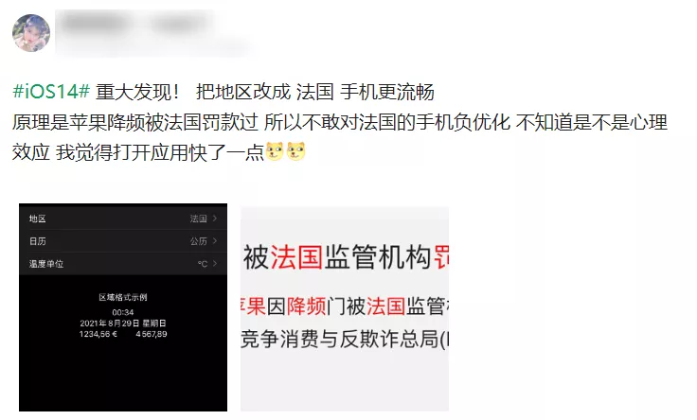Click the post text line 重大发现
The width and height of the screenshot is (697, 420).
coord(138,92)
